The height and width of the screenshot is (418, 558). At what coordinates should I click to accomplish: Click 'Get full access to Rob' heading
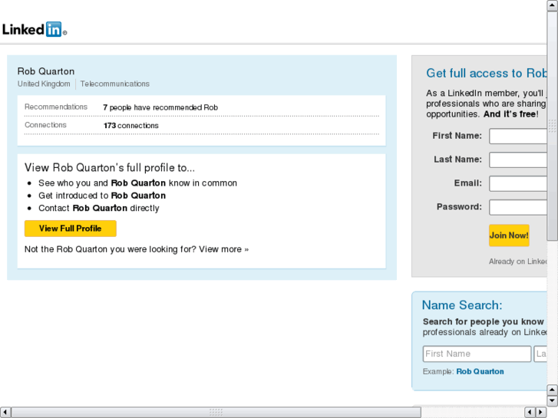(x=487, y=74)
